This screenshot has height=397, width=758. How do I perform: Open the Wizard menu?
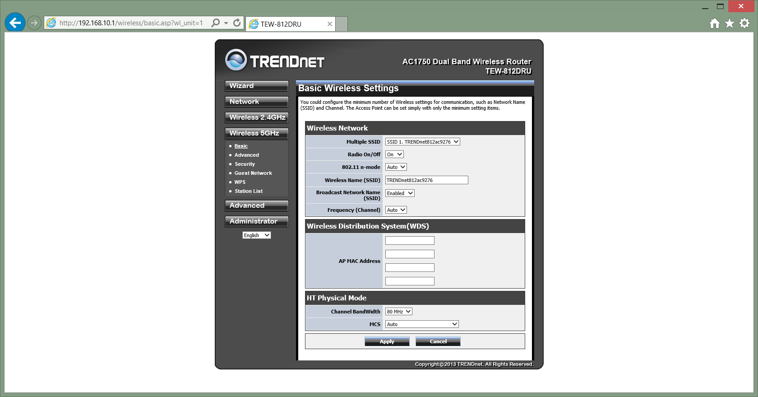tap(256, 86)
